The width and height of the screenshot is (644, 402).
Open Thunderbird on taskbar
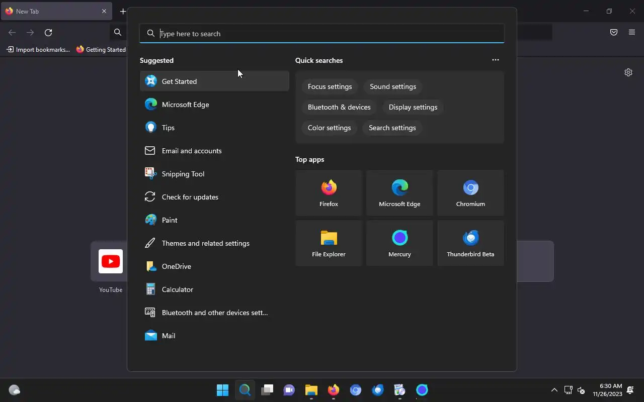pos(377,390)
